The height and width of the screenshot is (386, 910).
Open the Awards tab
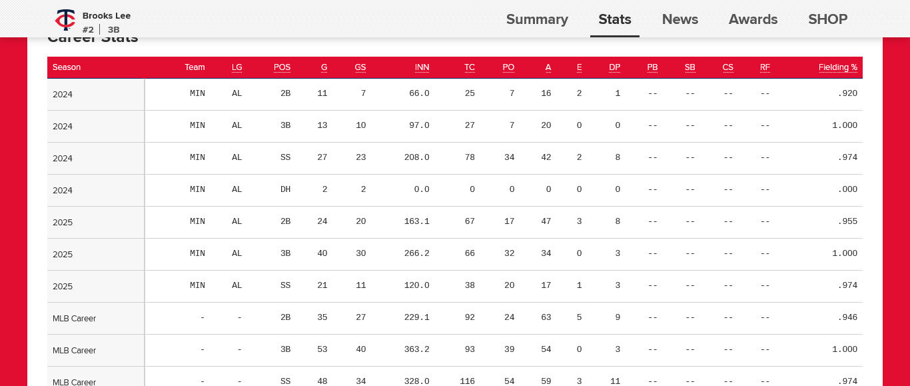(753, 19)
